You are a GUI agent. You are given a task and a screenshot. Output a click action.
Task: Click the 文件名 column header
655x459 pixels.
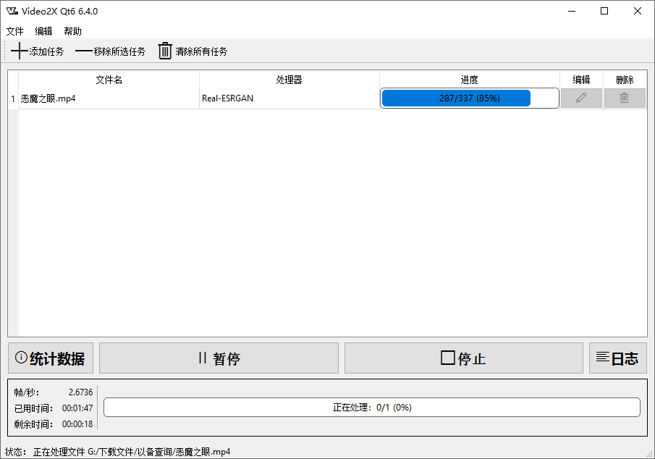tap(109, 80)
